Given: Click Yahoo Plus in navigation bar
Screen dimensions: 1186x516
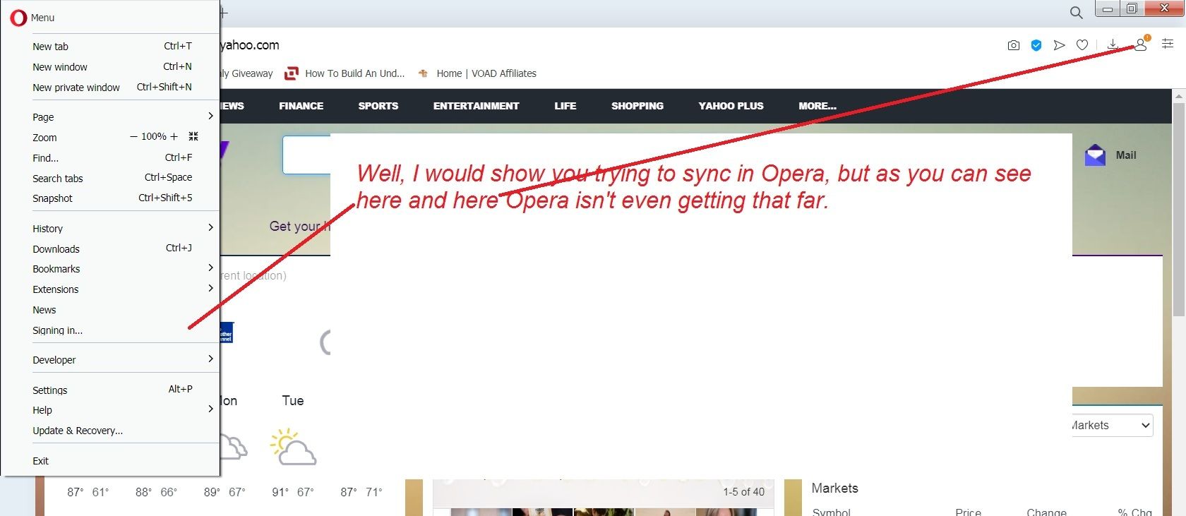Looking at the screenshot, I should [x=731, y=106].
